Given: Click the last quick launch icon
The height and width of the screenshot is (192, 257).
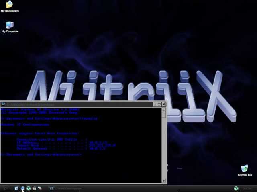Looking at the screenshot, I should (40, 188).
